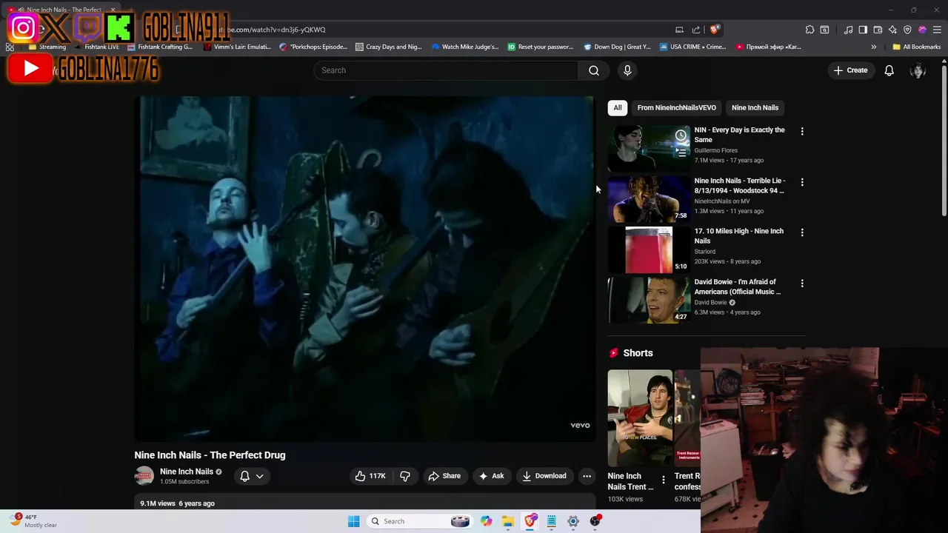Open options menu for Terrible Lie video

(x=802, y=182)
